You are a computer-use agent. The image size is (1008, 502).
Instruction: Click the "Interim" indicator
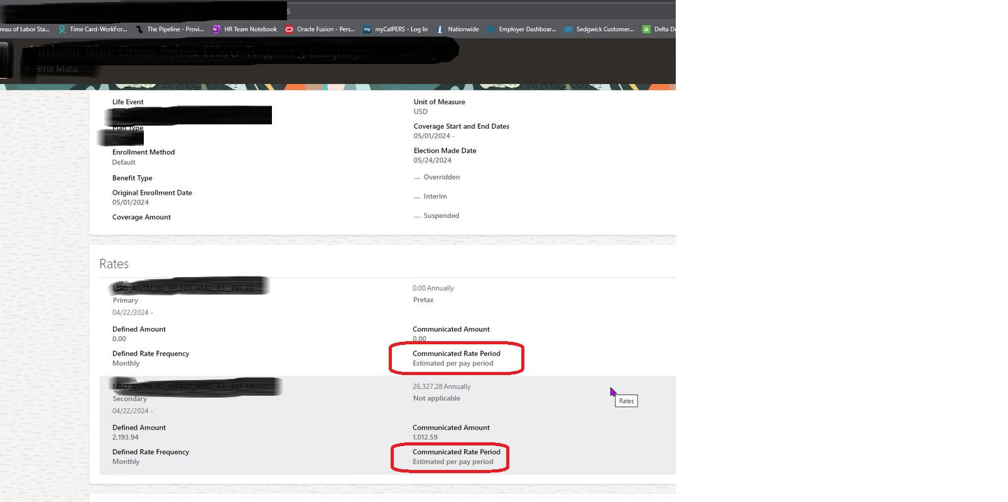click(430, 197)
